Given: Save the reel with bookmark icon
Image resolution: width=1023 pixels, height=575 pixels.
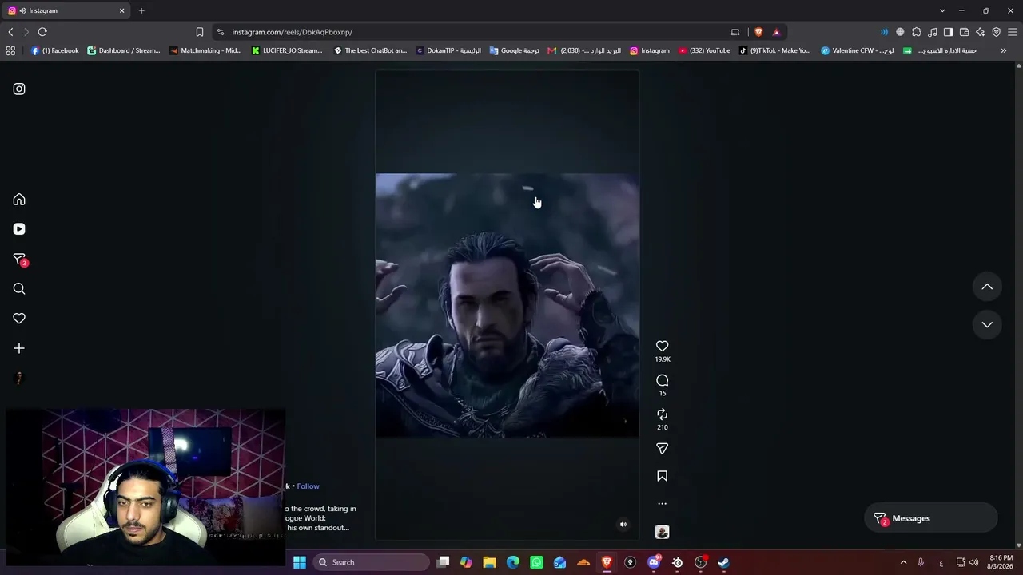Looking at the screenshot, I should tap(662, 476).
